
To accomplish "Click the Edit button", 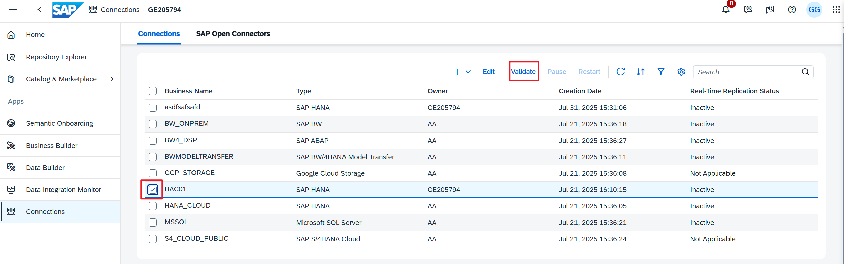I will click(489, 72).
